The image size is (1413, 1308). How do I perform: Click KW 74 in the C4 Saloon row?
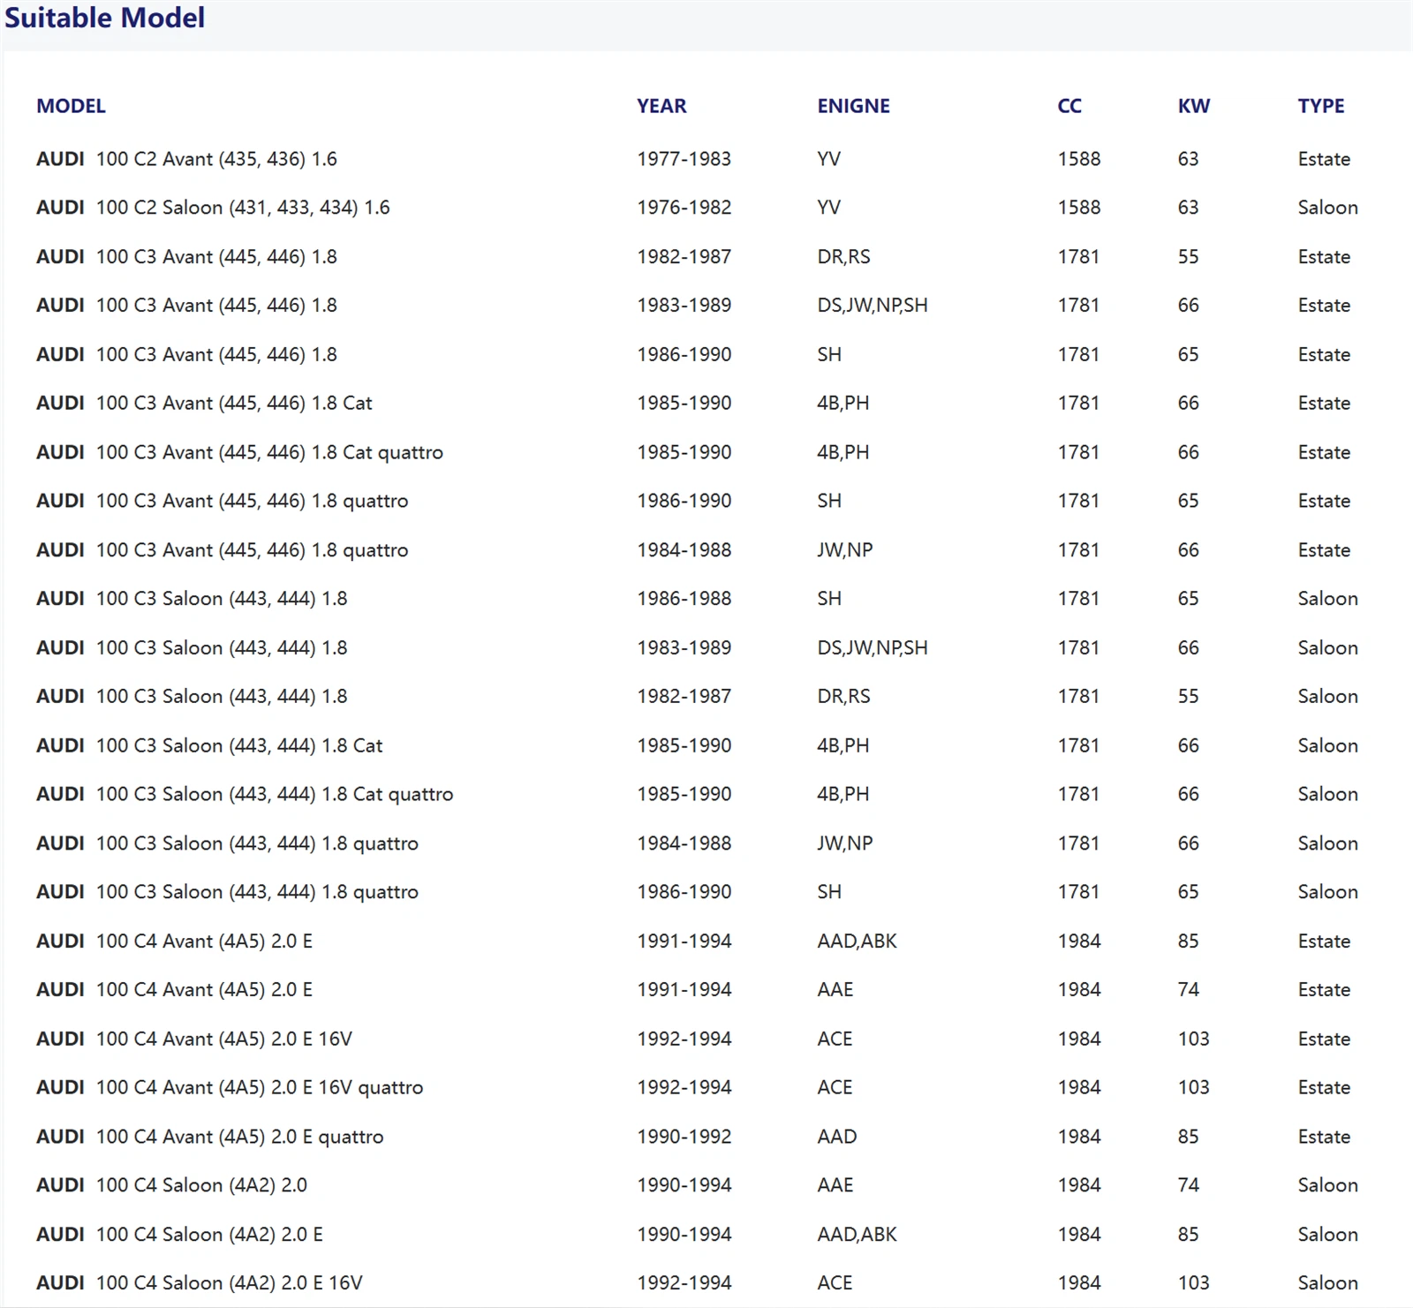(1188, 1185)
